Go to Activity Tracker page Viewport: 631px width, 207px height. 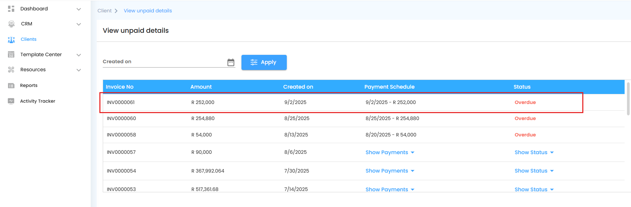point(38,101)
